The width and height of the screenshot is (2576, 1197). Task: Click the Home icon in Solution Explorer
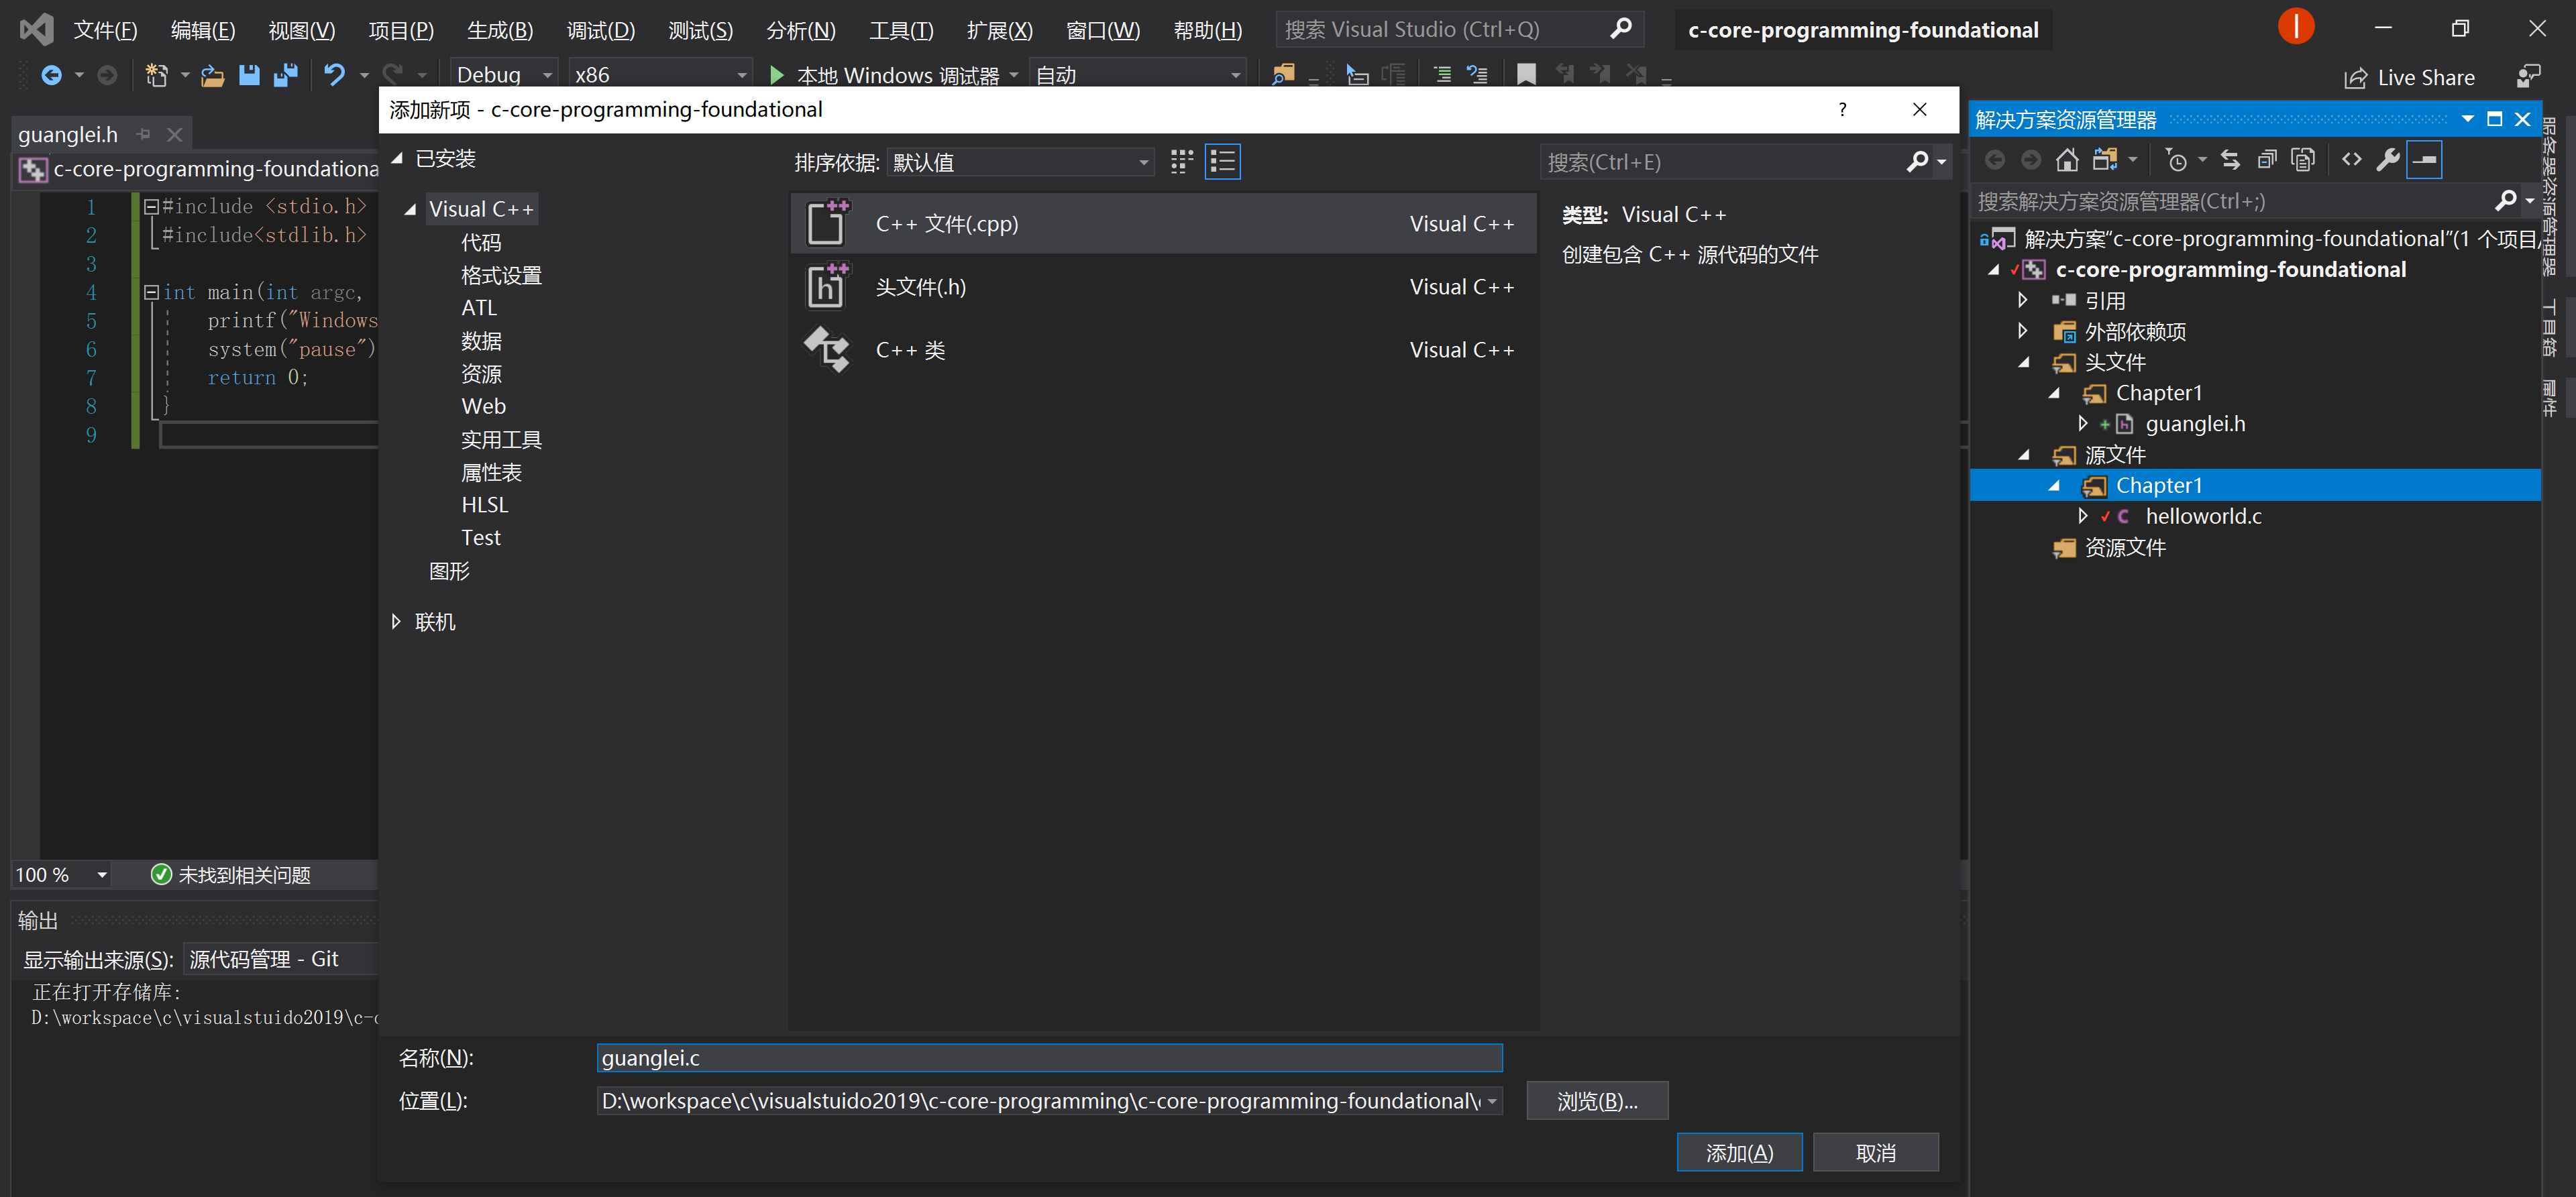point(2067,160)
